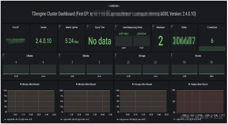This screenshot has height=124, width=228.
Task: Open the Connections panel title menu
Action: (212, 27)
